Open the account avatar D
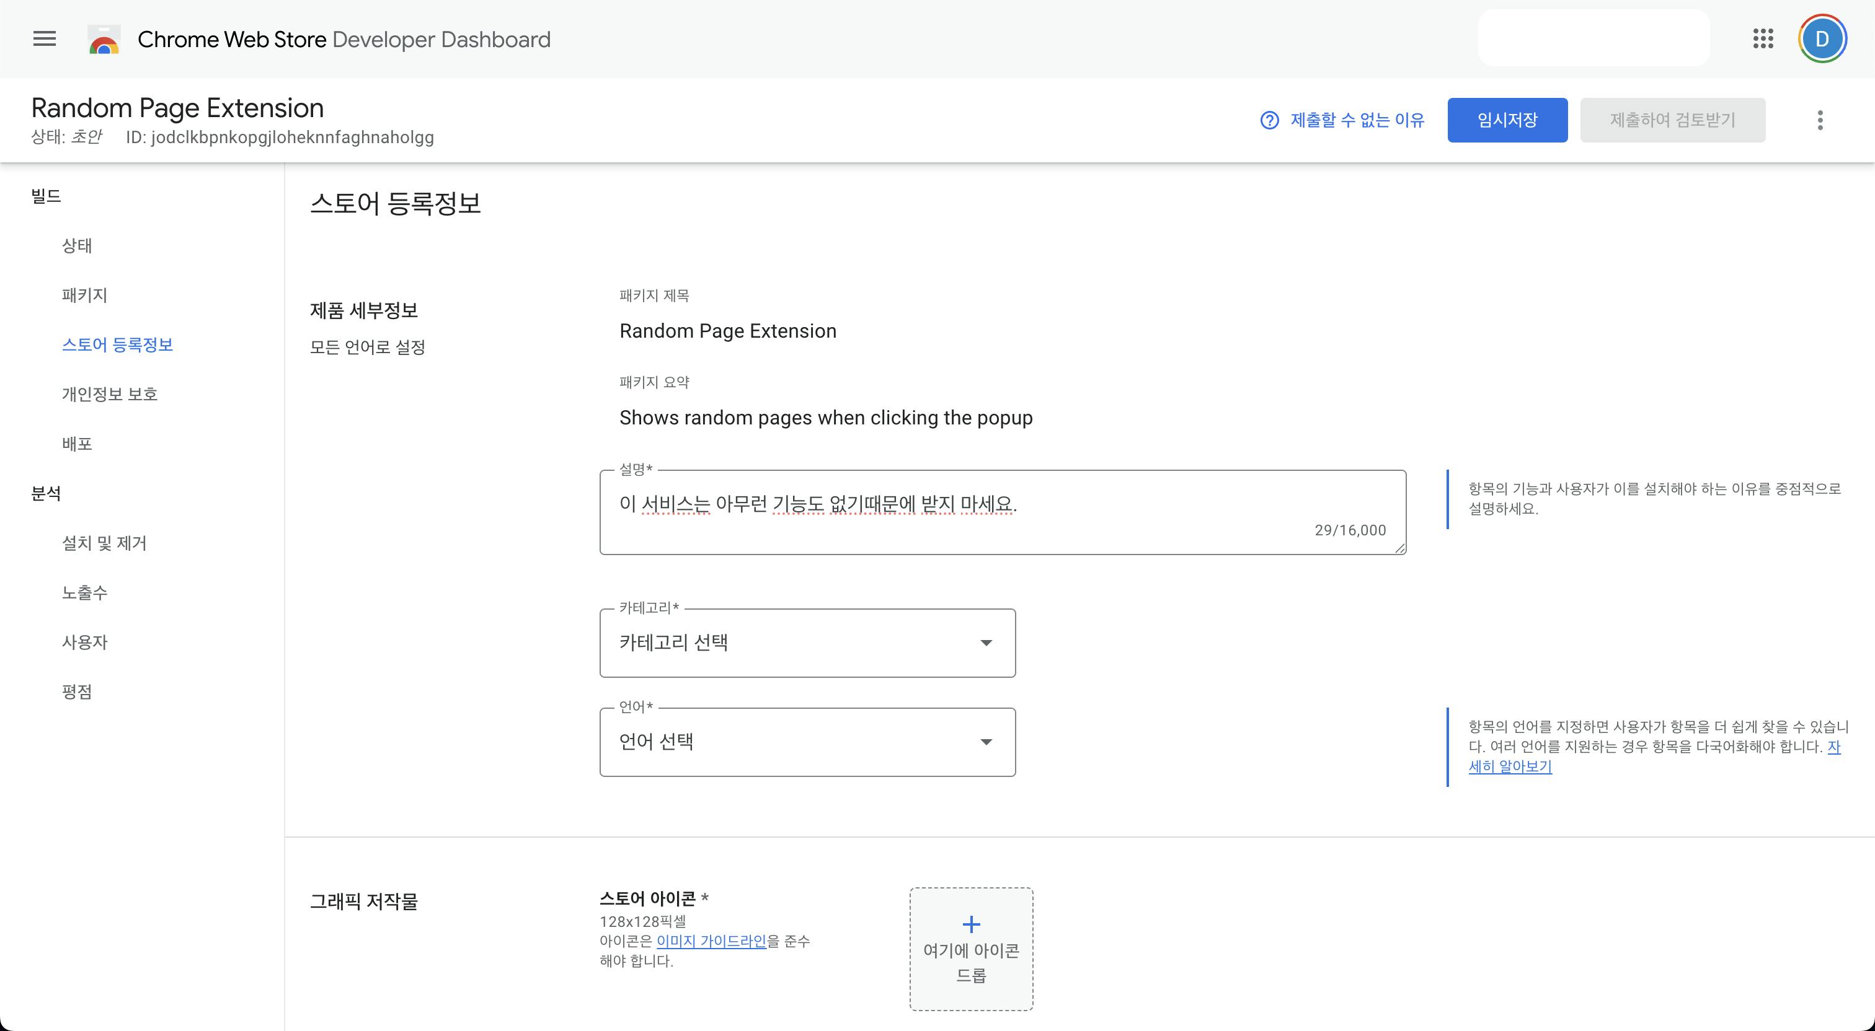Viewport: 1875px width, 1031px height. pyautogui.click(x=1821, y=38)
